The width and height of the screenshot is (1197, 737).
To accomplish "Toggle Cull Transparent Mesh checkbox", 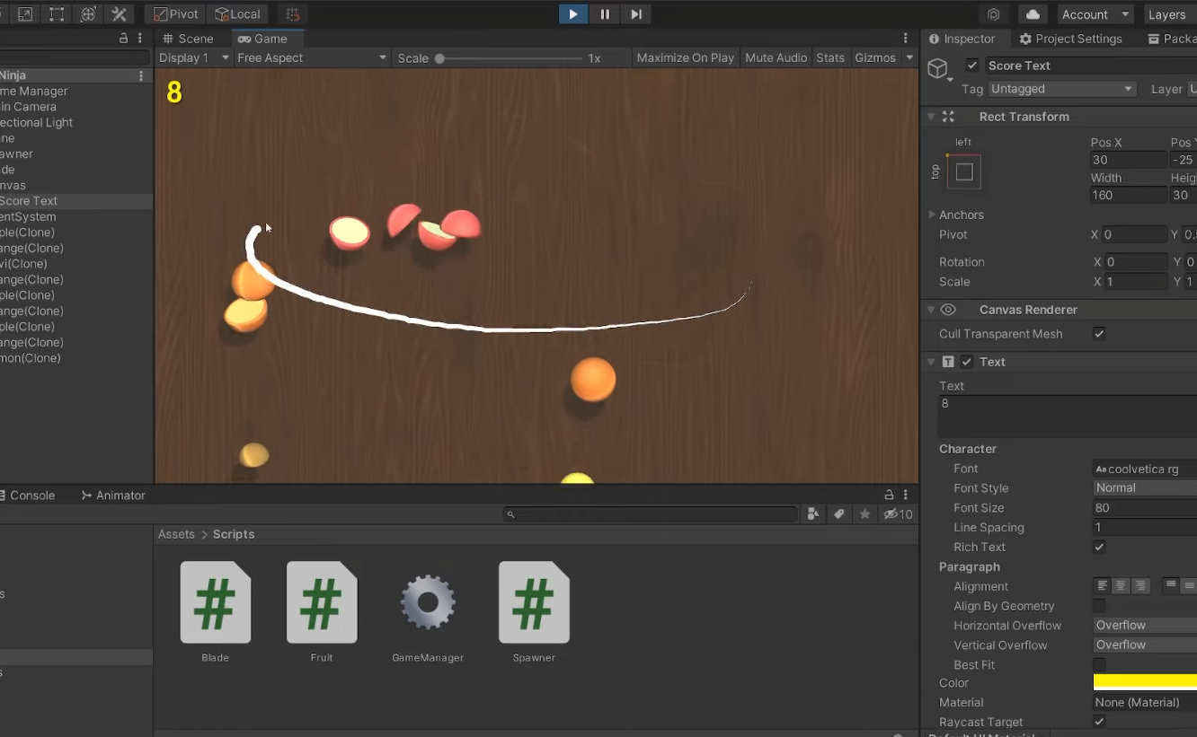I will click(x=1099, y=334).
